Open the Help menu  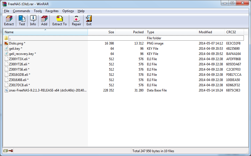click(81, 11)
